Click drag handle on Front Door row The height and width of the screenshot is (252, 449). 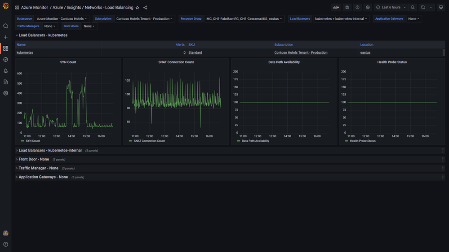click(443, 159)
